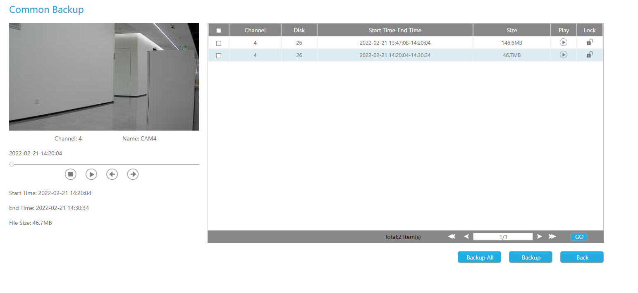The image size is (638, 293).
Task: Check the 13:47:08-14:20:04 recording row
Action: coord(219,43)
